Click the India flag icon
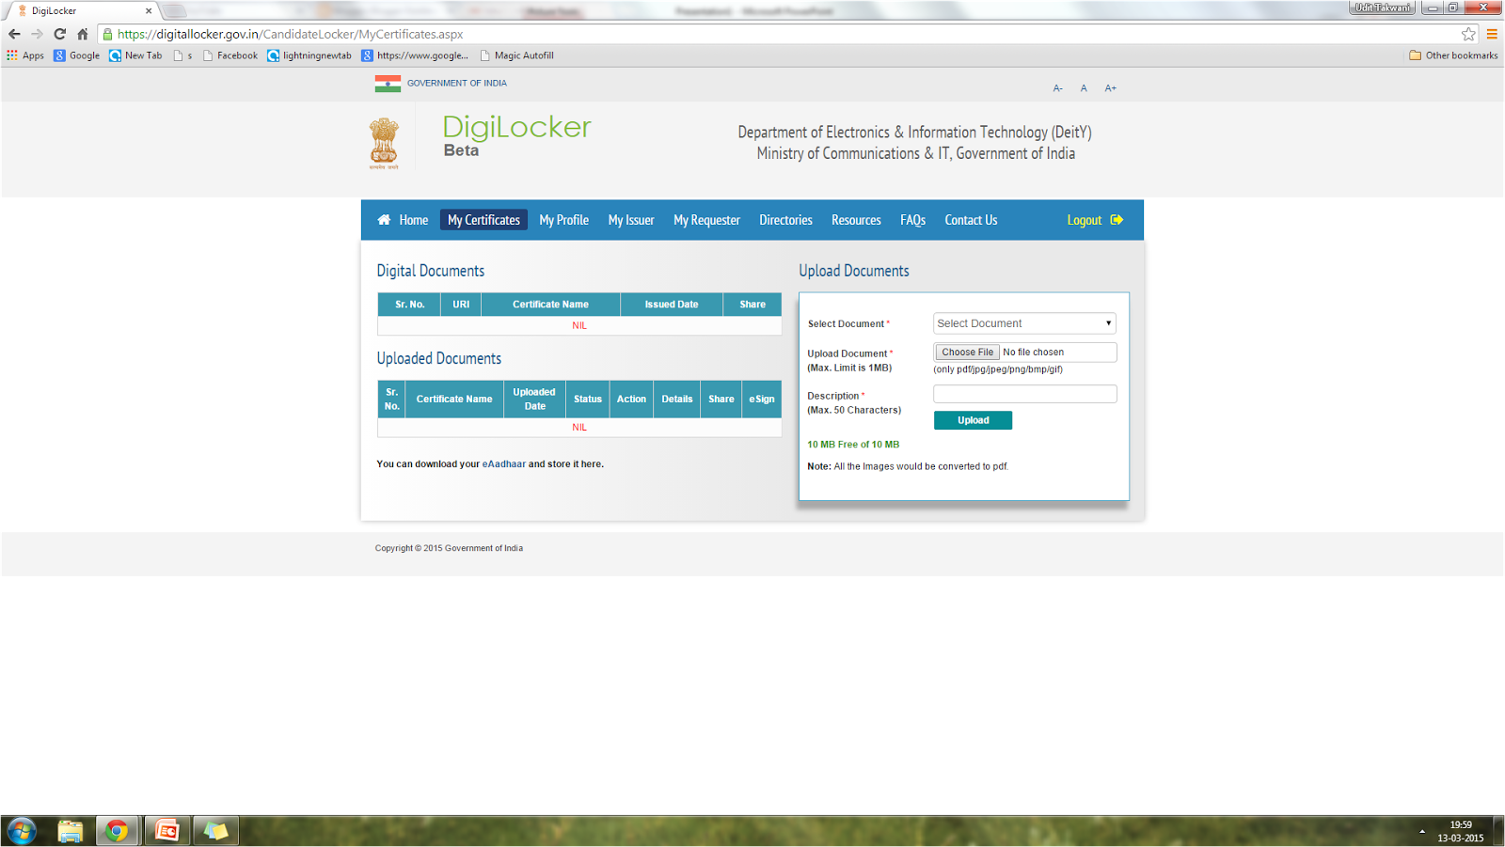1505x847 pixels. pyautogui.click(x=388, y=84)
